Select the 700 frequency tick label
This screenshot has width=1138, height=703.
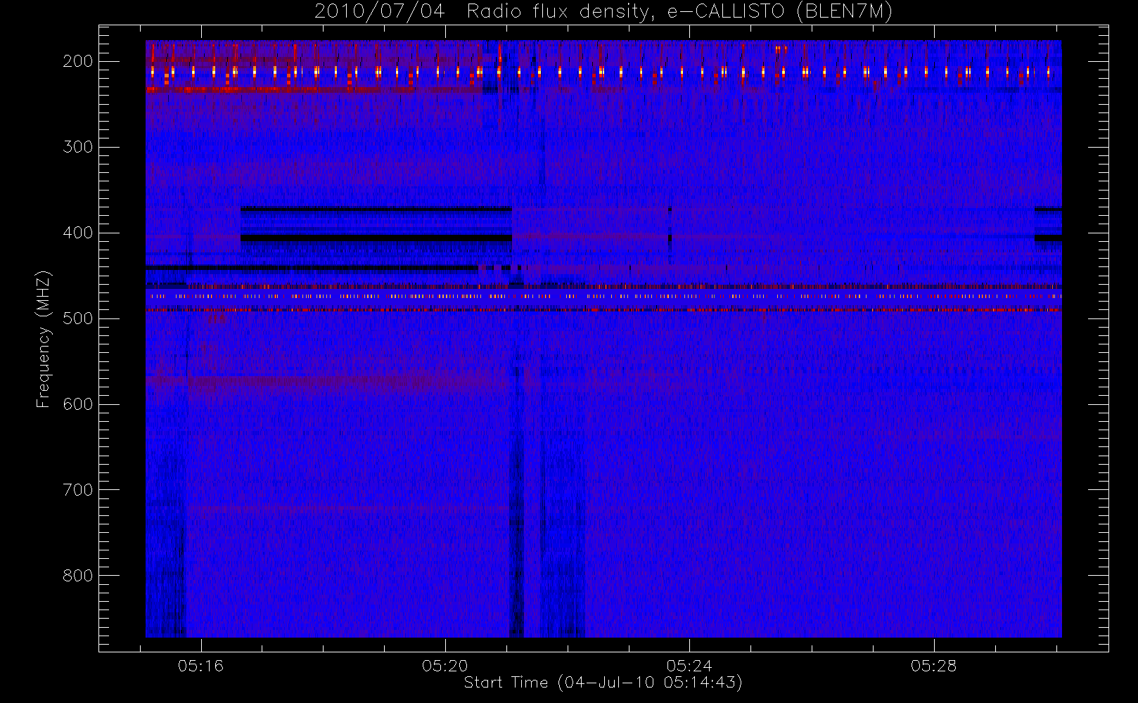(x=77, y=490)
